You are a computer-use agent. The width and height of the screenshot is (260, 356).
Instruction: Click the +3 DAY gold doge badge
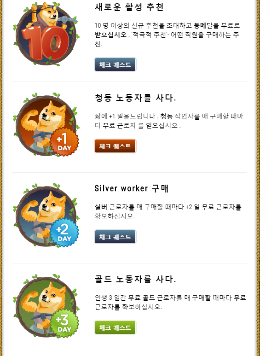click(x=46, y=306)
